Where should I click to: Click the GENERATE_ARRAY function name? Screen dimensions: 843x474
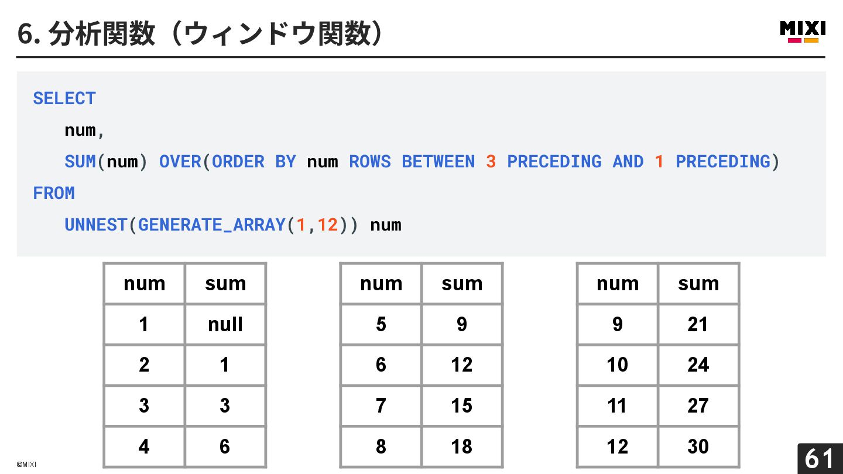click(x=211, y=225)
